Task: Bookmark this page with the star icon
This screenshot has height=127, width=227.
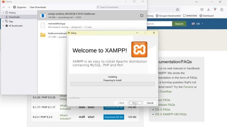Action: point(177,10)
